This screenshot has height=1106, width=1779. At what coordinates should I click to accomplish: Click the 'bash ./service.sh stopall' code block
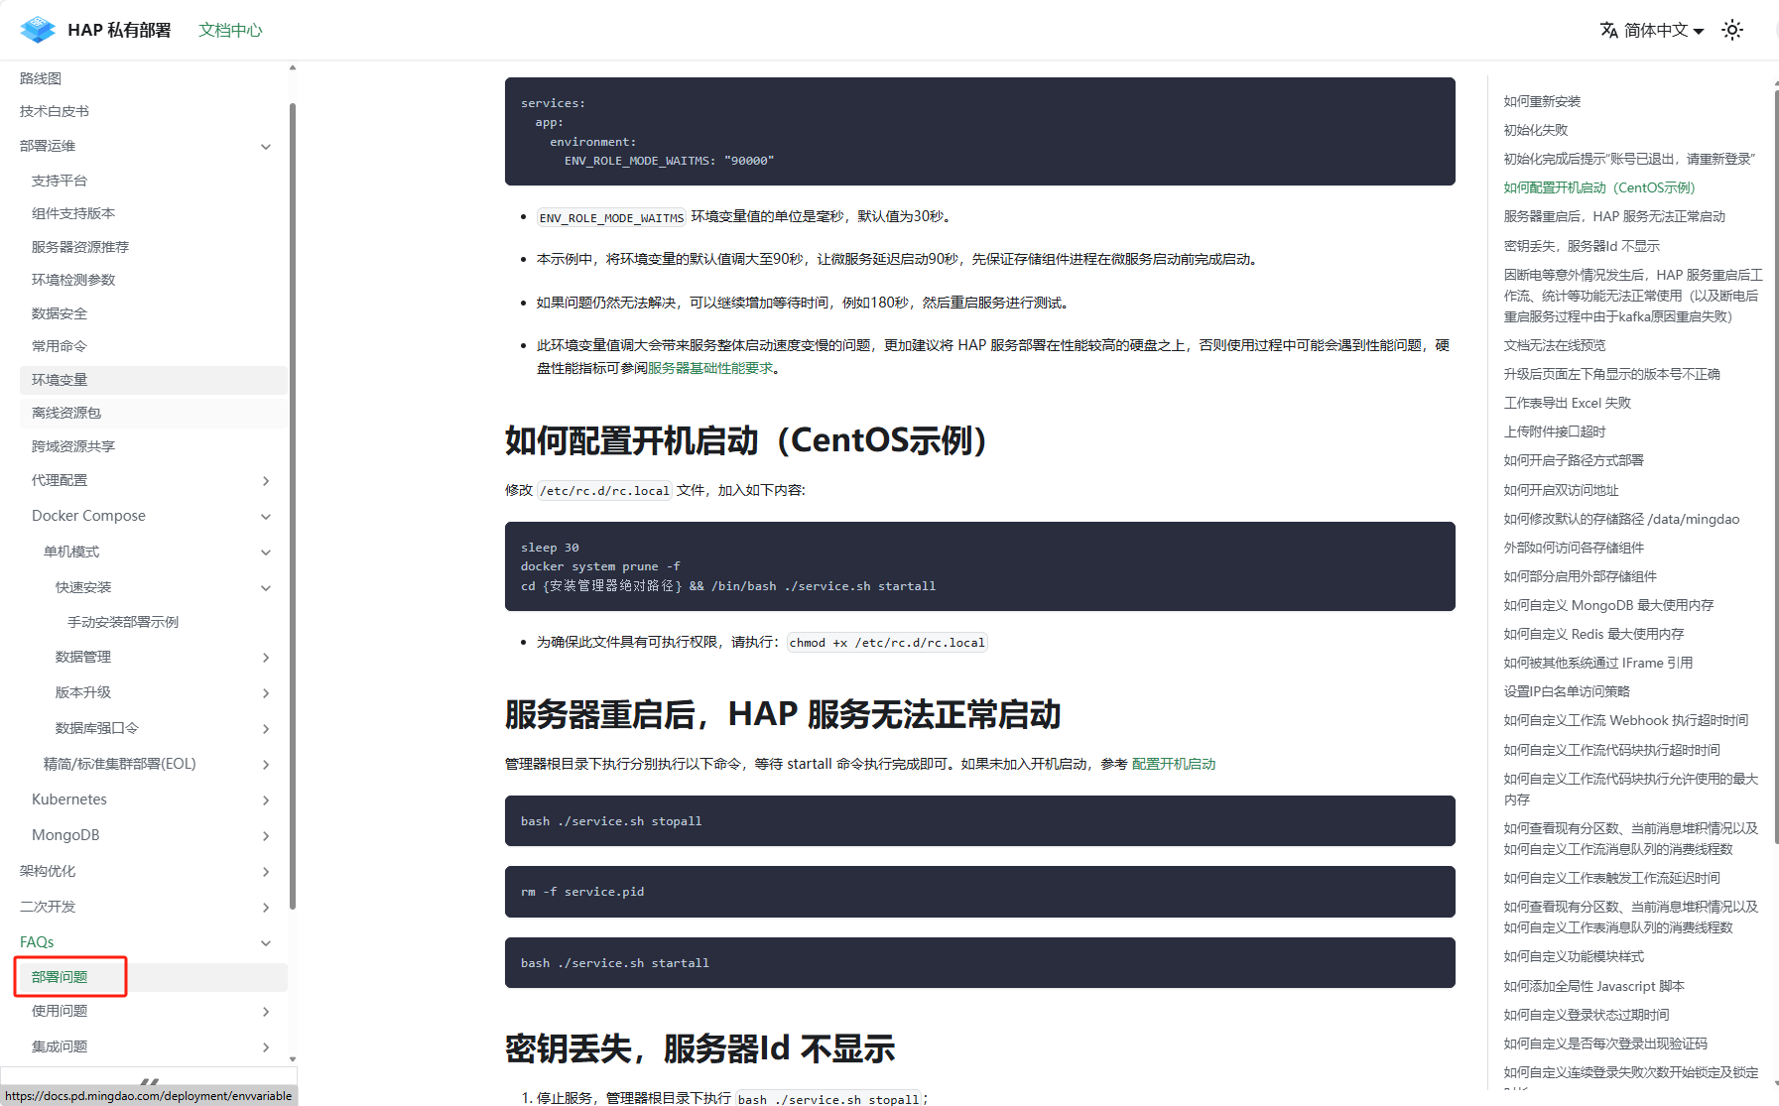980,821
